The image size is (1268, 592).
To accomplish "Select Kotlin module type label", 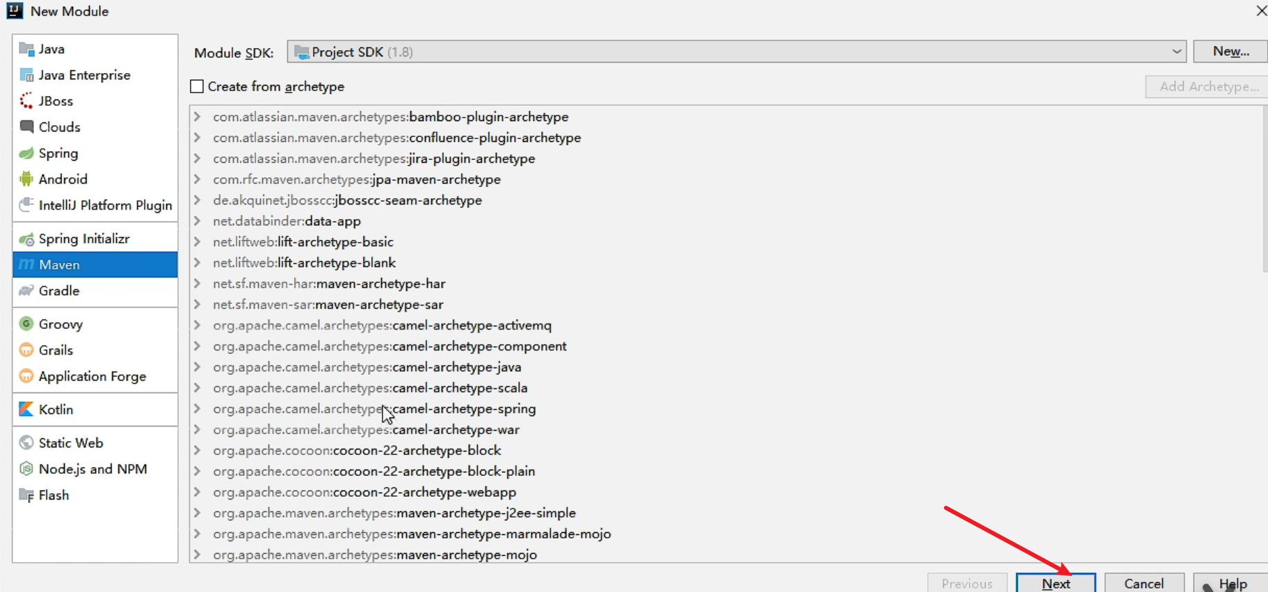I will tap(56, 409).
